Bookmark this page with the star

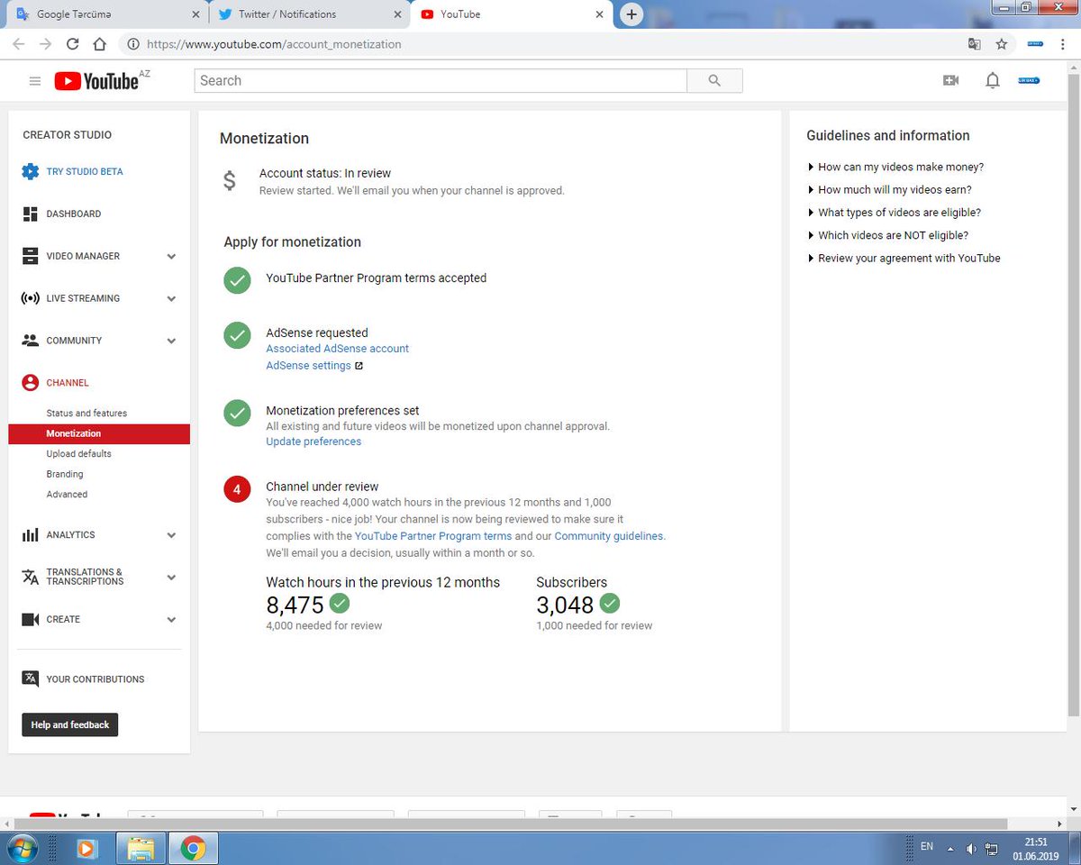tap(1001, 43)
